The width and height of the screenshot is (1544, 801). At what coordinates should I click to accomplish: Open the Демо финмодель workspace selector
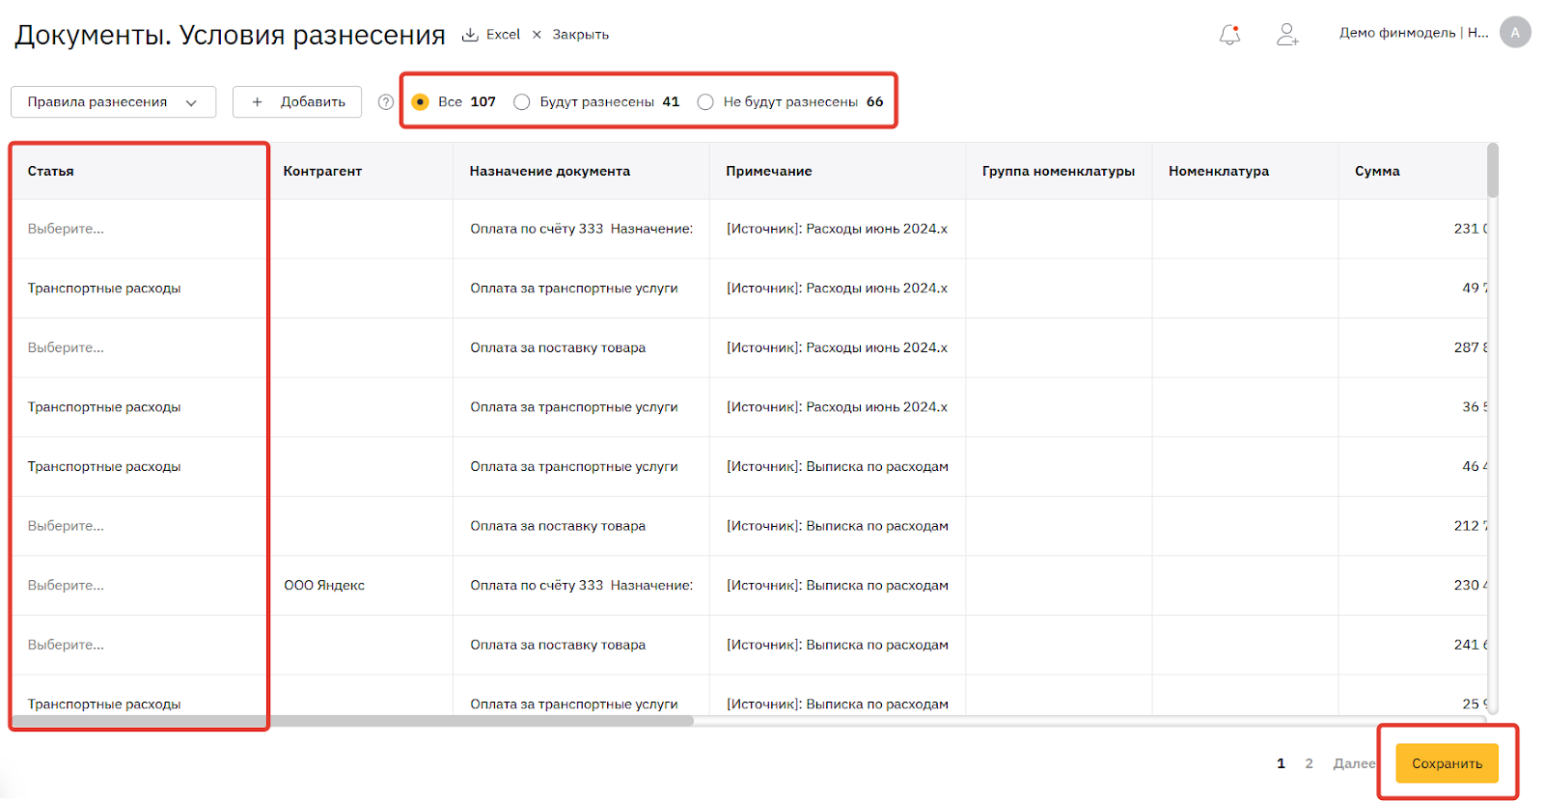(1413, 33)
